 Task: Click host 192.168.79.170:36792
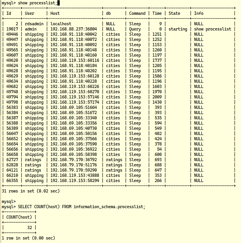click(x=74, y=160)
